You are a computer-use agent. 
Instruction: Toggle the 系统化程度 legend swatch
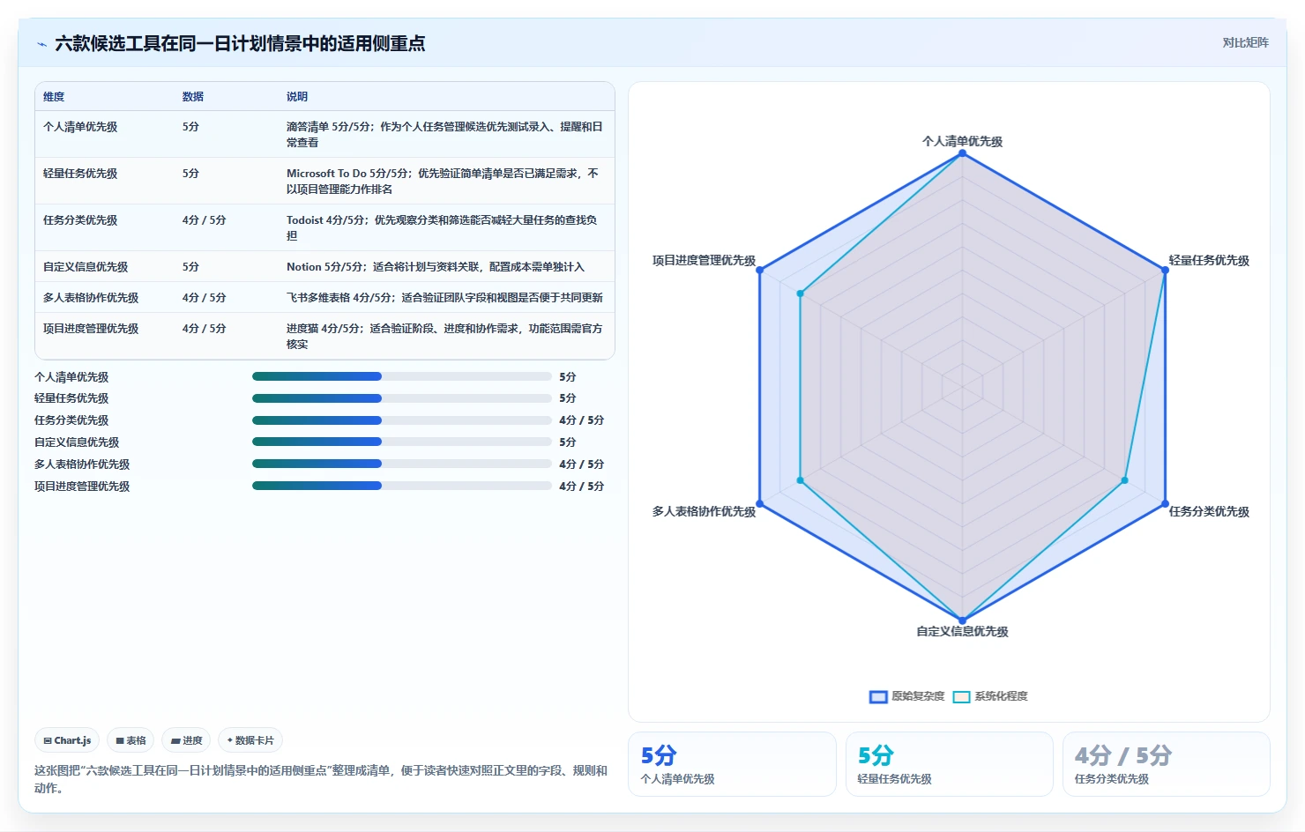(x=961, y=696)
